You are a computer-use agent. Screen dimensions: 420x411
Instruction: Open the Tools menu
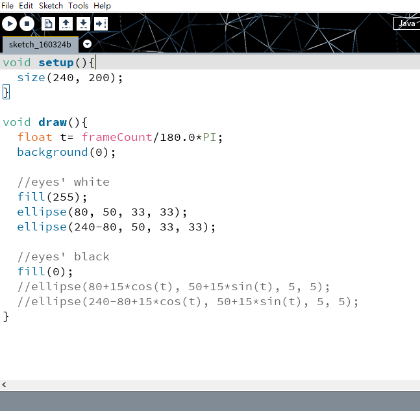78,6
